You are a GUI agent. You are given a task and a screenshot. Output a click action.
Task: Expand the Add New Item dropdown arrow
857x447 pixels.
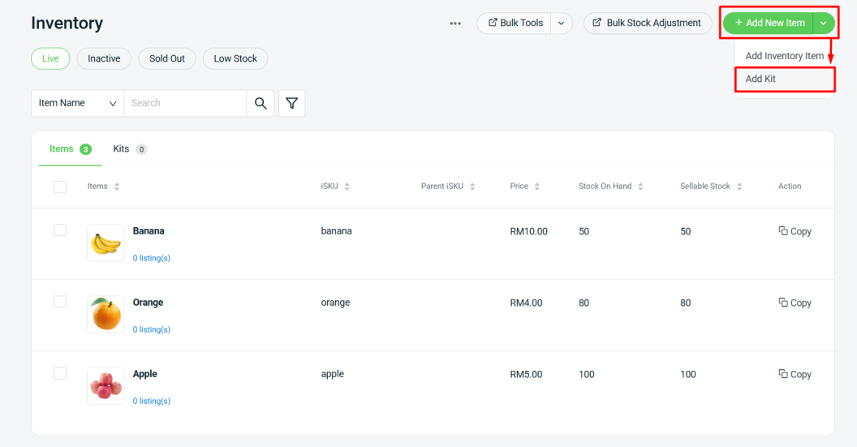coord(823,23)
